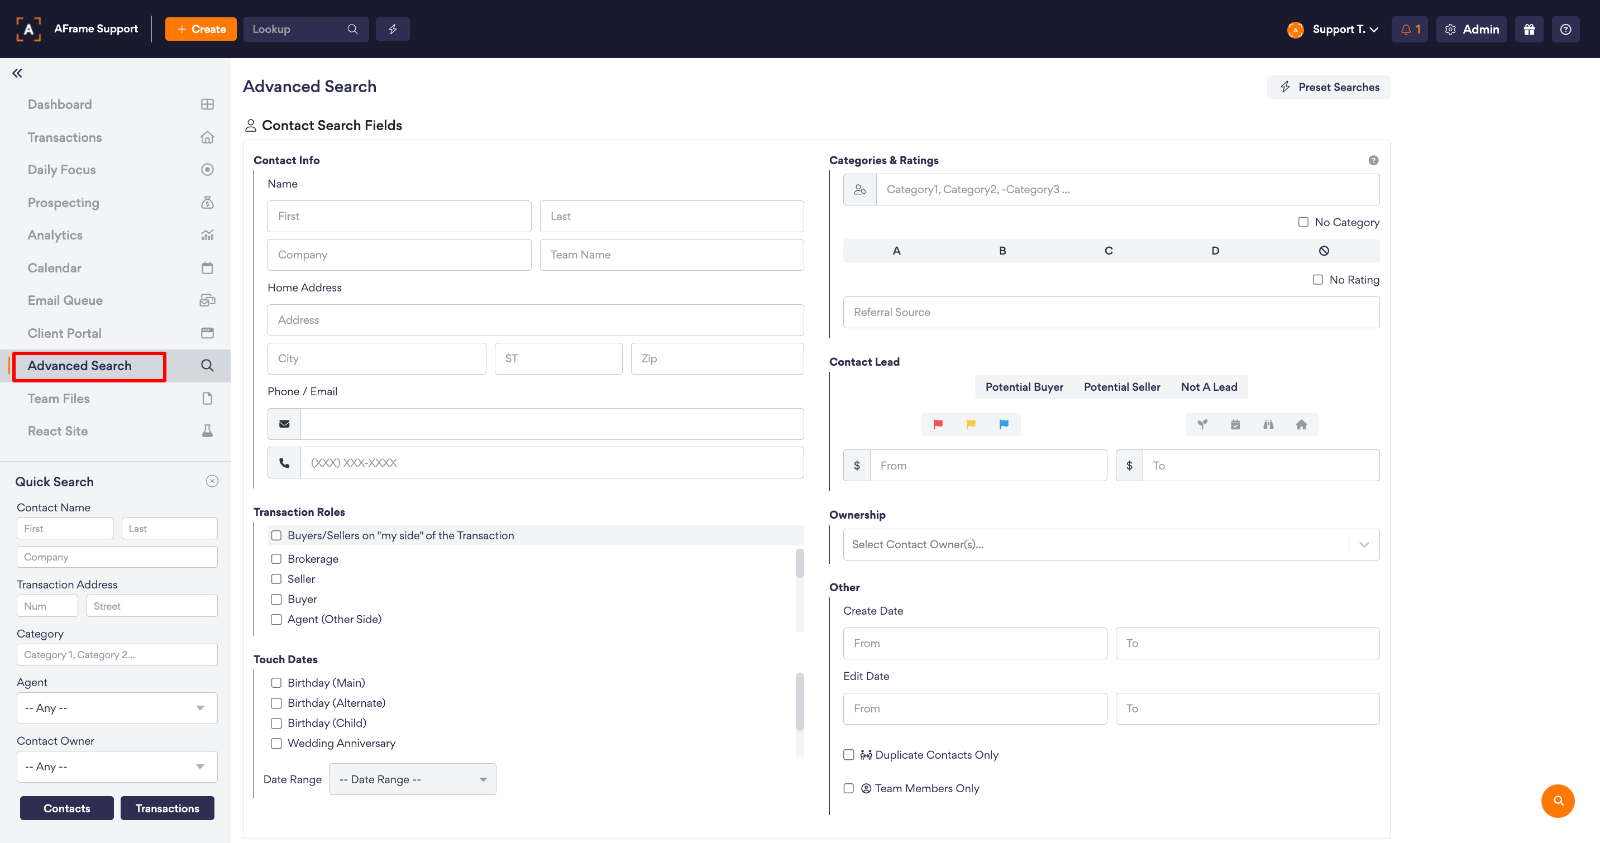Image resolution: width=1600 pixels, height=843 pixels.
Task: Collapse the sidebar with double chevron
Action: [x=17, y=73]
